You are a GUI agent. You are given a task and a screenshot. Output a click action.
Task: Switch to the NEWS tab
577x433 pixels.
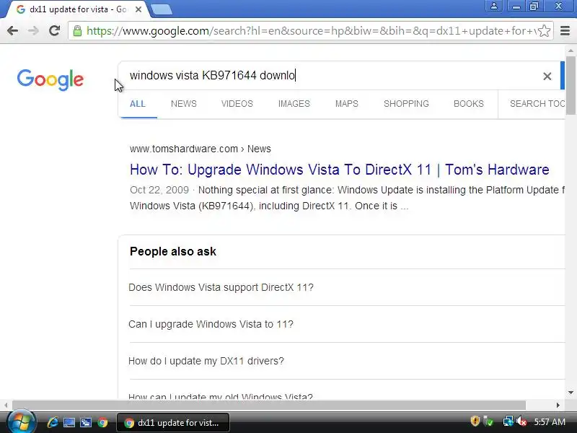[184, 104]
